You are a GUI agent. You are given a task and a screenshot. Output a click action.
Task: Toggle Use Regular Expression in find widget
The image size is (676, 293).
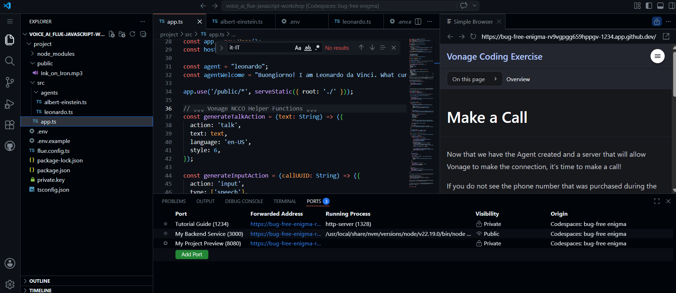(317, 48)
